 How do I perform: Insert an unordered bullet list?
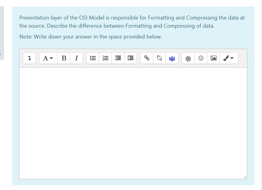pyautogui.click(x=93, y=58)
